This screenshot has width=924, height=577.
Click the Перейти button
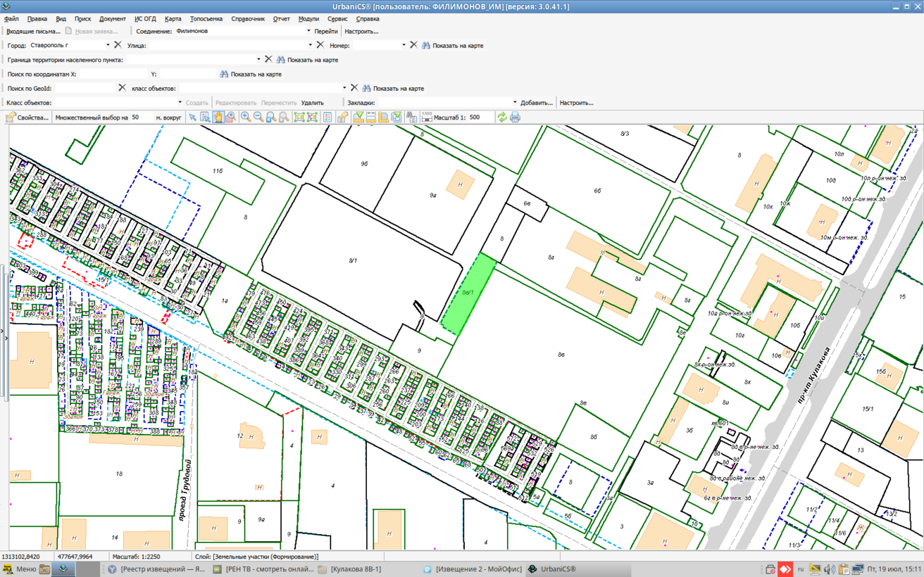point(325,31)
